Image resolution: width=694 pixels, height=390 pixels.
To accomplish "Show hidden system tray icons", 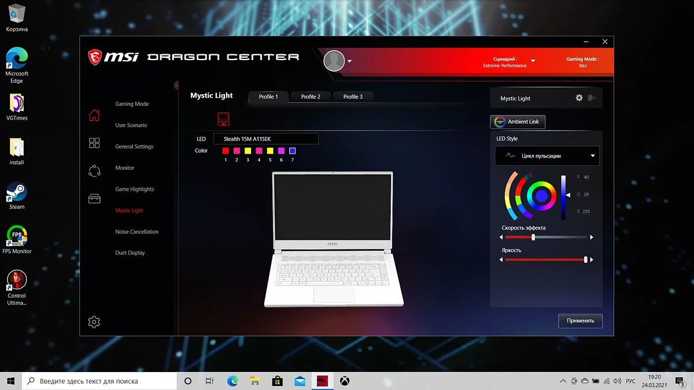I will point(563,381).
